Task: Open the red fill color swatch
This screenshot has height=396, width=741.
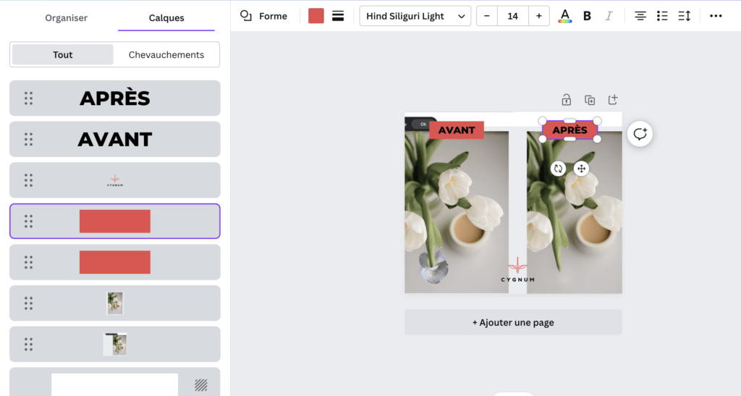Action: 316,16
